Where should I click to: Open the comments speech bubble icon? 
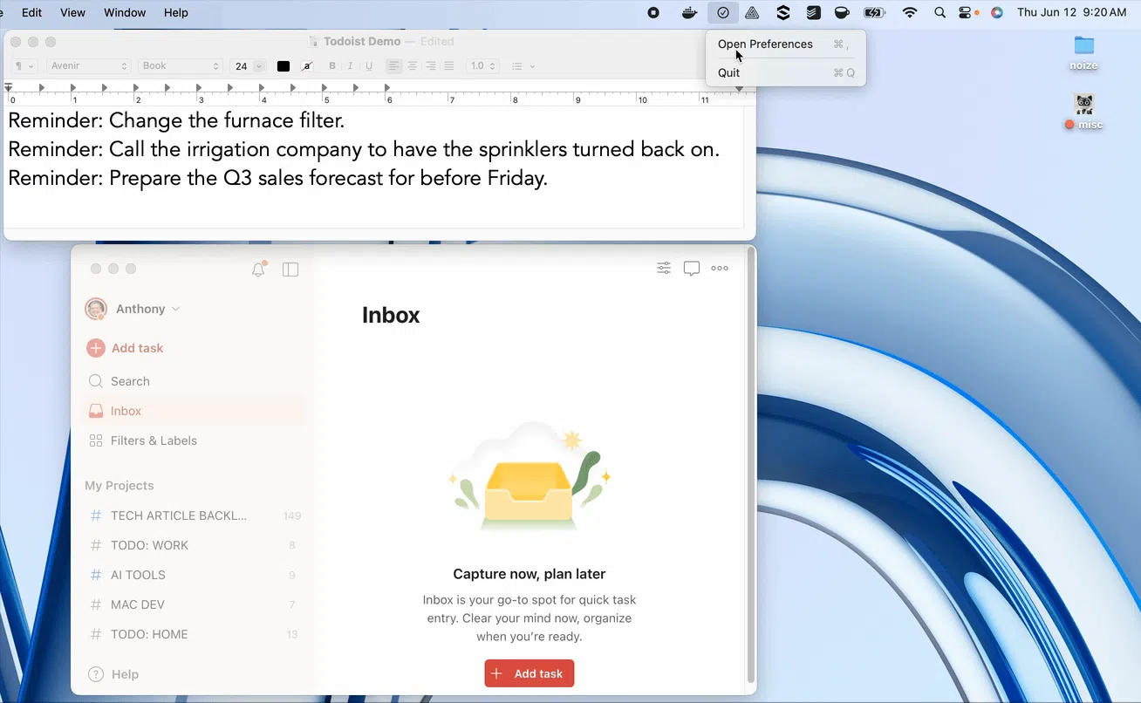692,269
